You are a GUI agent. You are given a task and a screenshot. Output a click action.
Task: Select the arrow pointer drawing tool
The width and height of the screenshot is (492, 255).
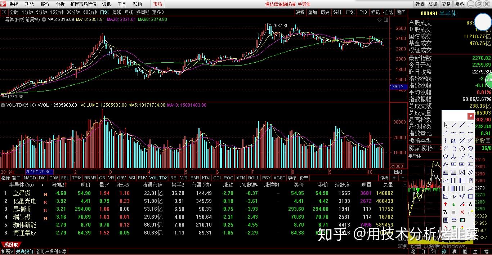[x=446, y=125]
